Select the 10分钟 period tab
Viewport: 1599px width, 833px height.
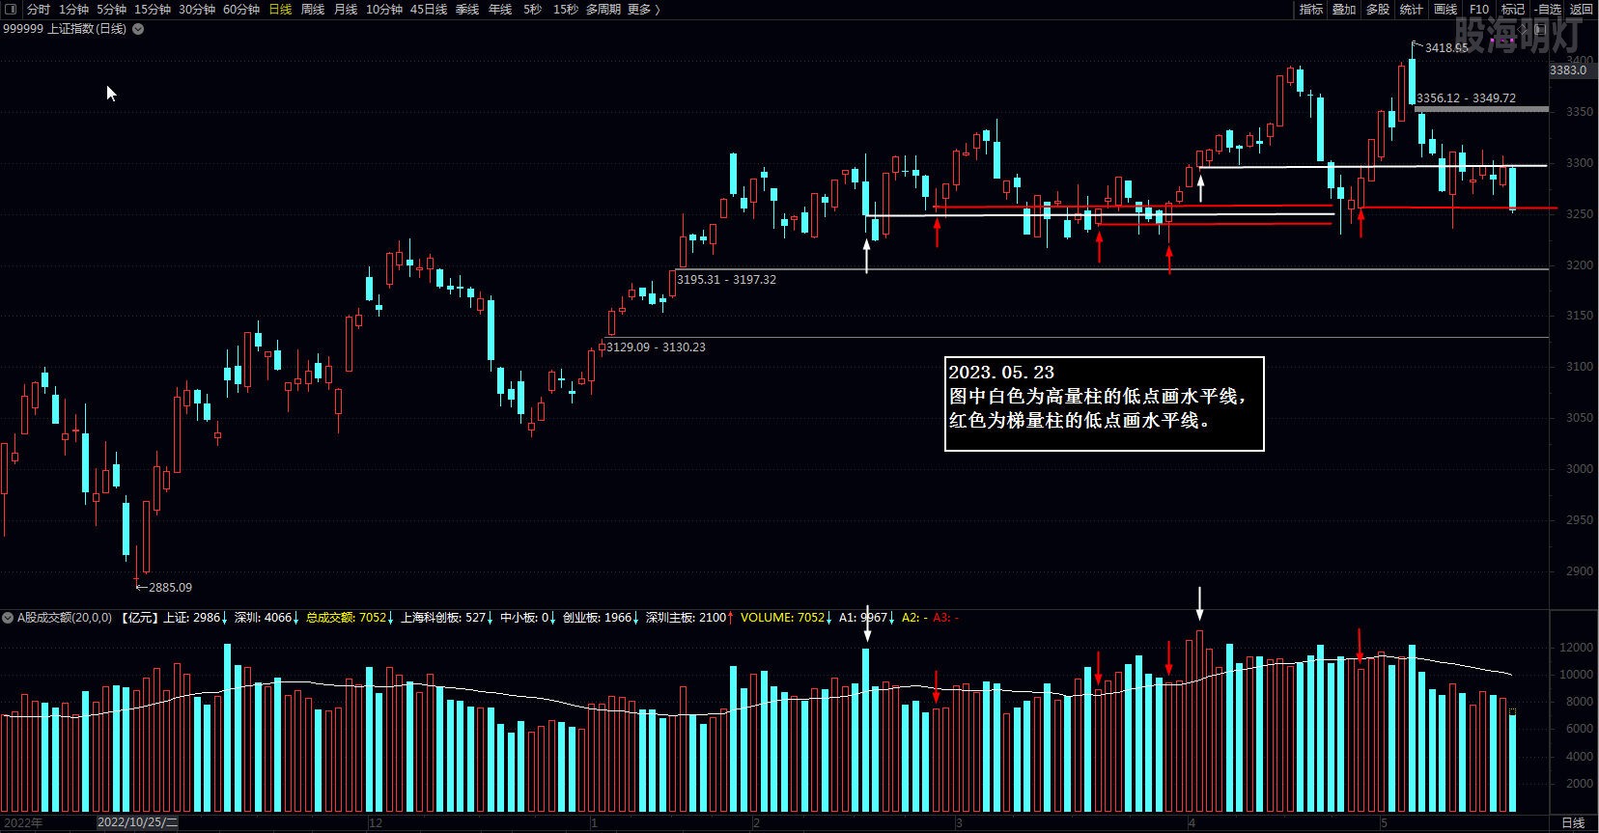pyautogui.click(x=384, y=9)
